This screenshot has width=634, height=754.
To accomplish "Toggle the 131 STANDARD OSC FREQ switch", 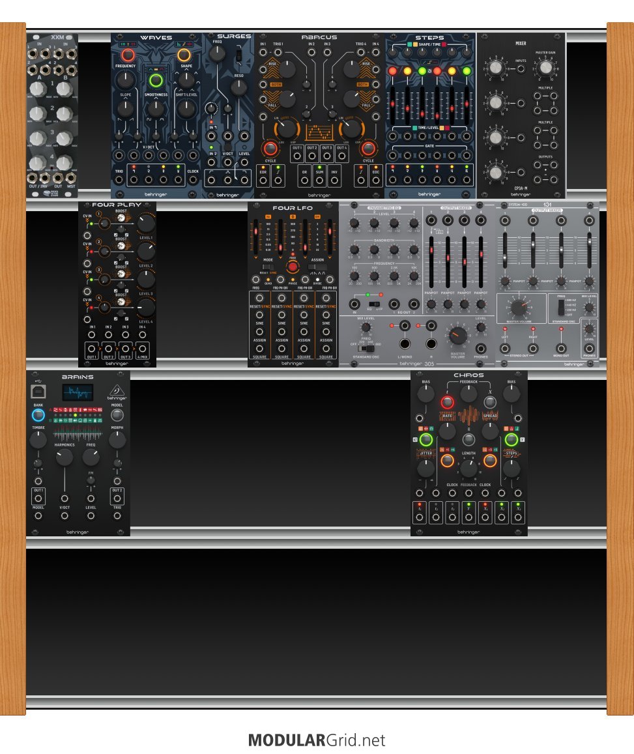I will 561,308.
